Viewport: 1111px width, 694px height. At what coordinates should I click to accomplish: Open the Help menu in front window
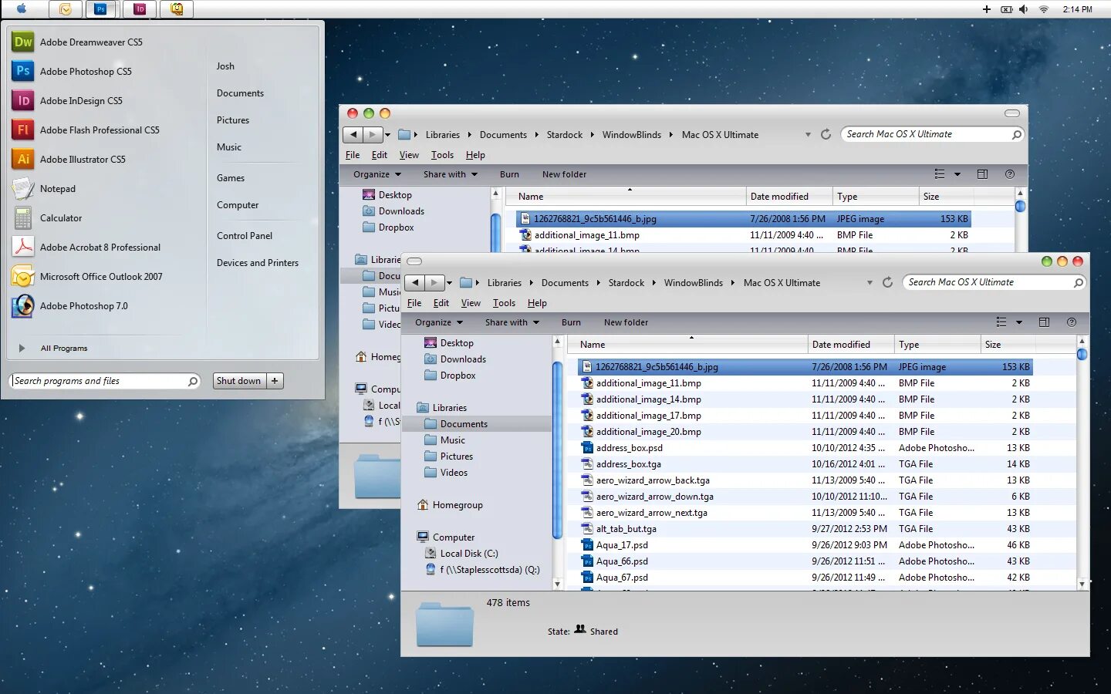tap(537, 303)
